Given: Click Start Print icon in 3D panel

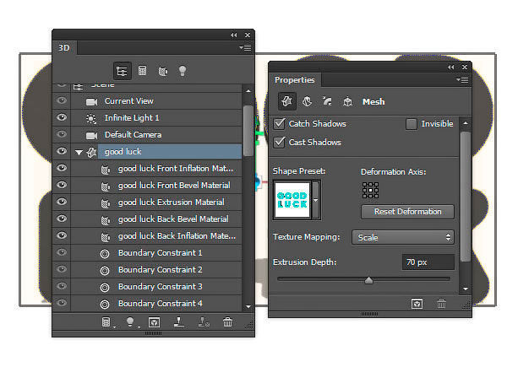Looking at the screenshot, I should (x=179, y=321).
